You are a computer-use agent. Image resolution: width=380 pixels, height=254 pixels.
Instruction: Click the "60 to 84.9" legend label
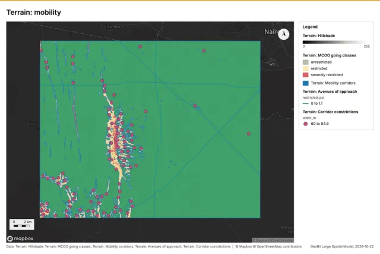point(319,124)
